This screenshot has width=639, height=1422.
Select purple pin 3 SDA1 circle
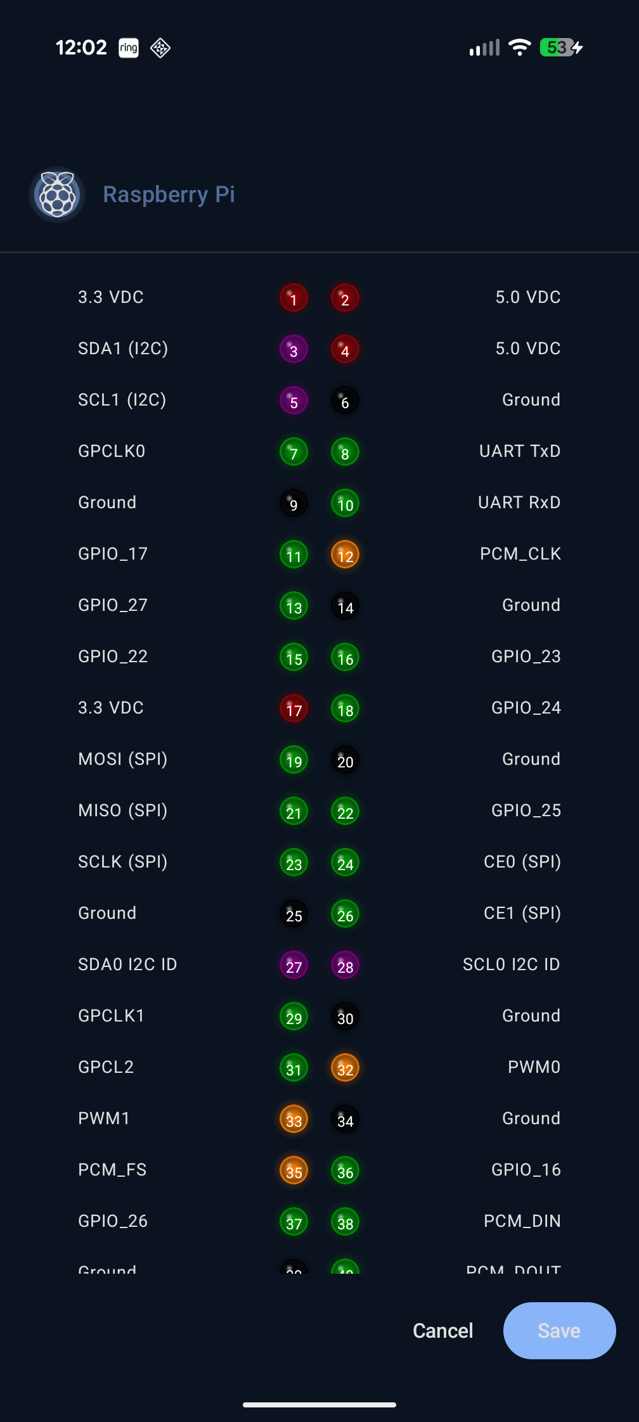coord(294,349)
